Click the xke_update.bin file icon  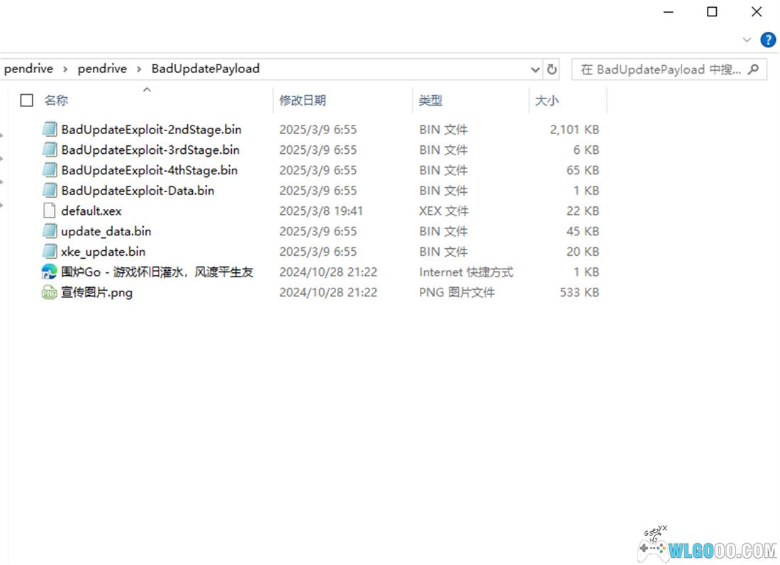click(x=49, y=252)
